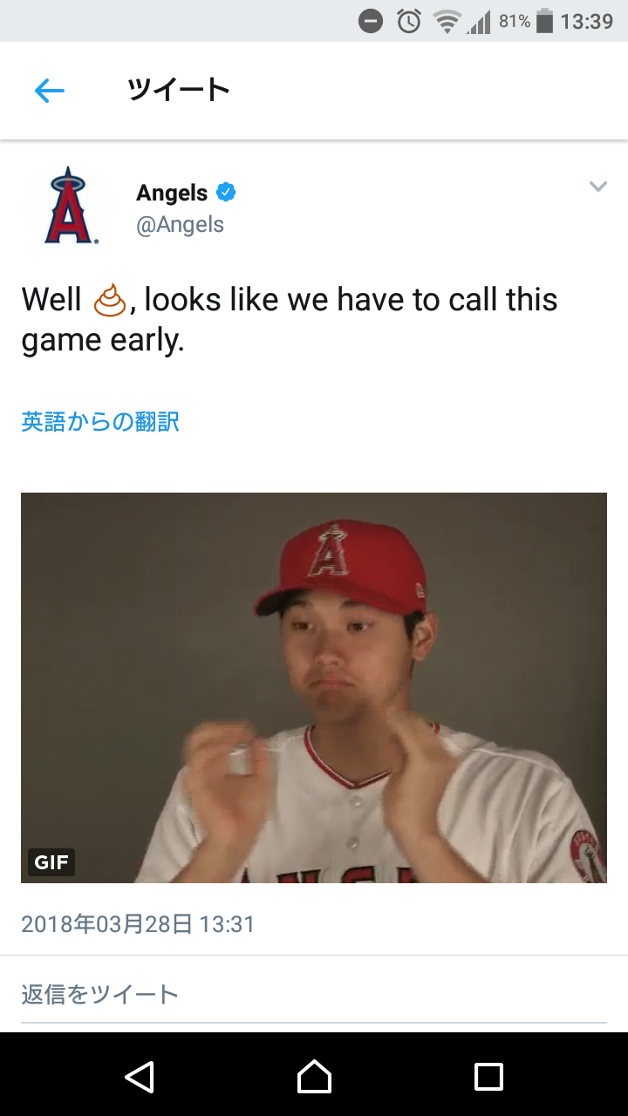
Task: Open the Angels team logo avatar
Action: tap(68, 206)
